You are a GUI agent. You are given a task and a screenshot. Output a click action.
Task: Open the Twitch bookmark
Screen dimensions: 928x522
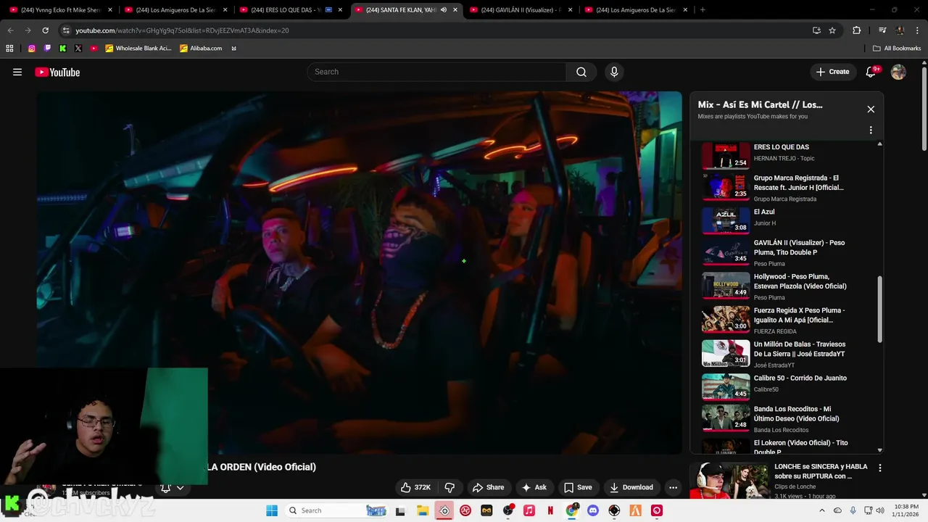(x=47, y=49)
